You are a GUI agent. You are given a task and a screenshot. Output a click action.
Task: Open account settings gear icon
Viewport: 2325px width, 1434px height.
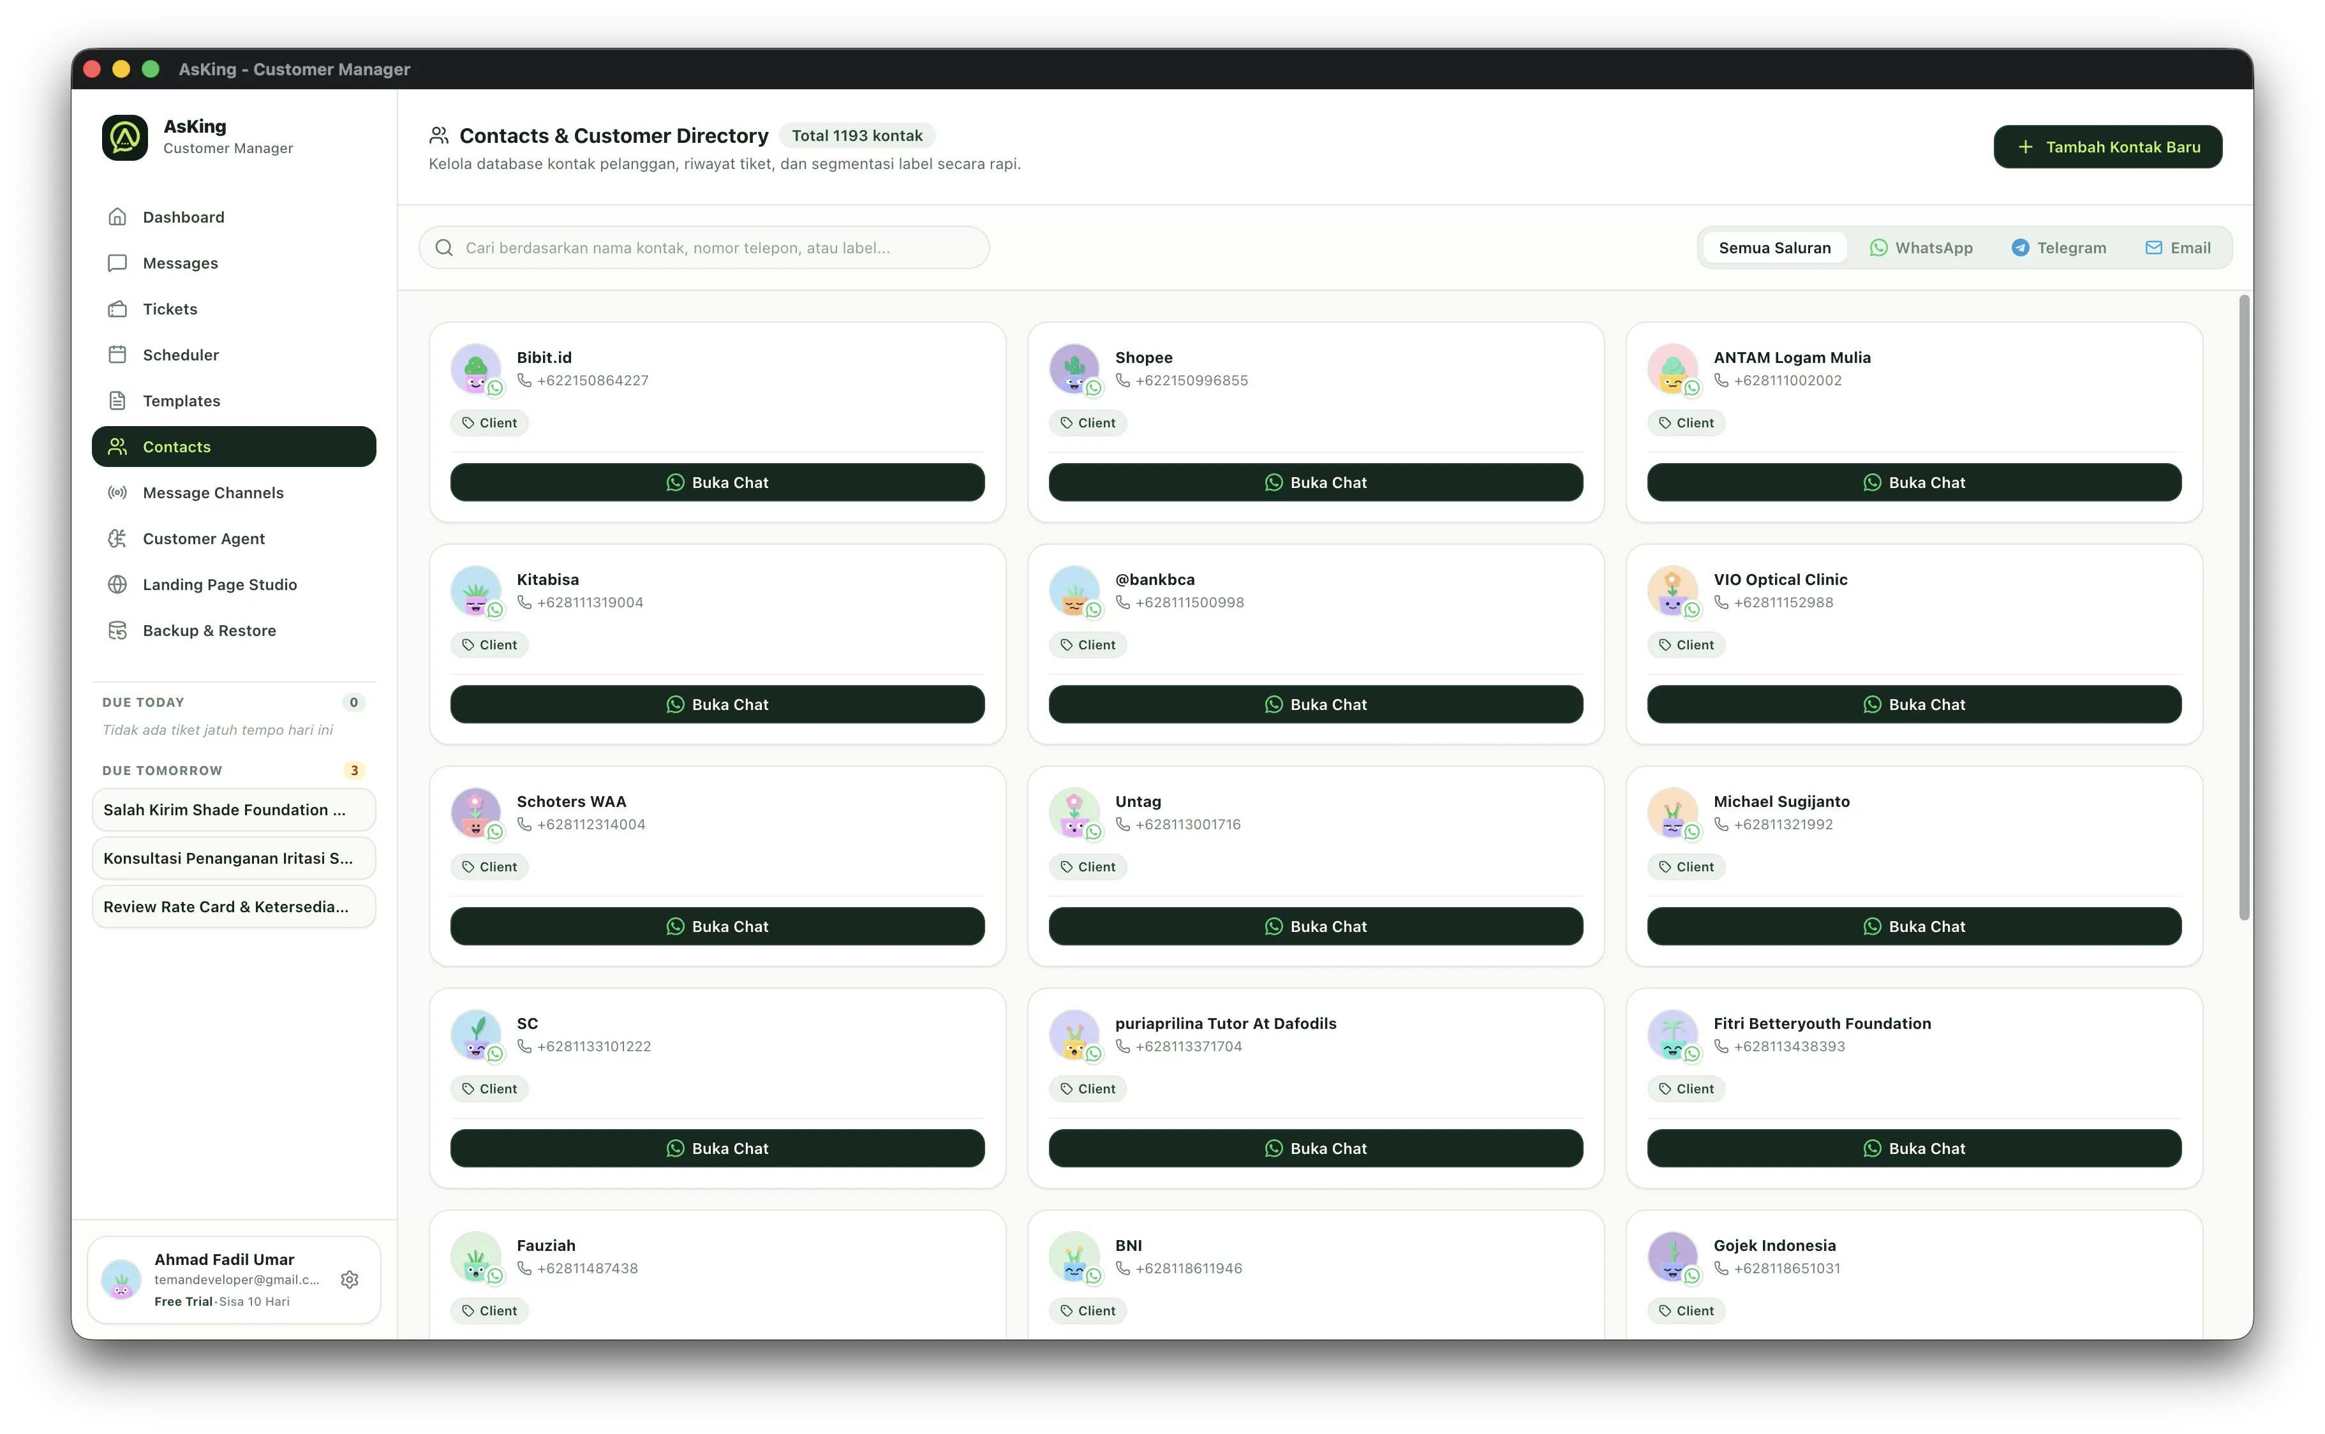click(349, 1280)
